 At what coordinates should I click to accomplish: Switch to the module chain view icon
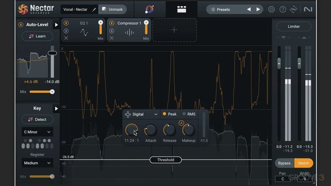coord(182,9)
